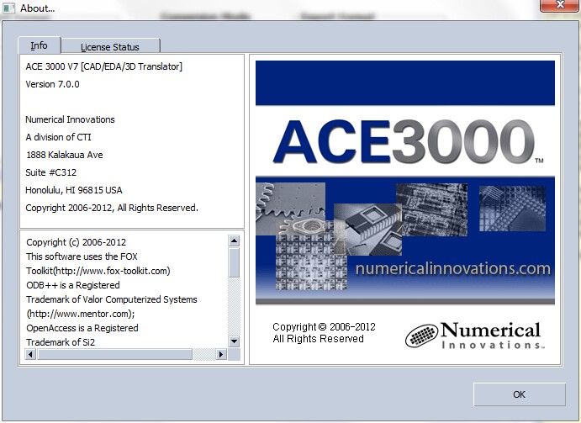
Task: Click the "Toolkit(http://www.fox-toolkit.com)" line
Action: click(98, 271)
